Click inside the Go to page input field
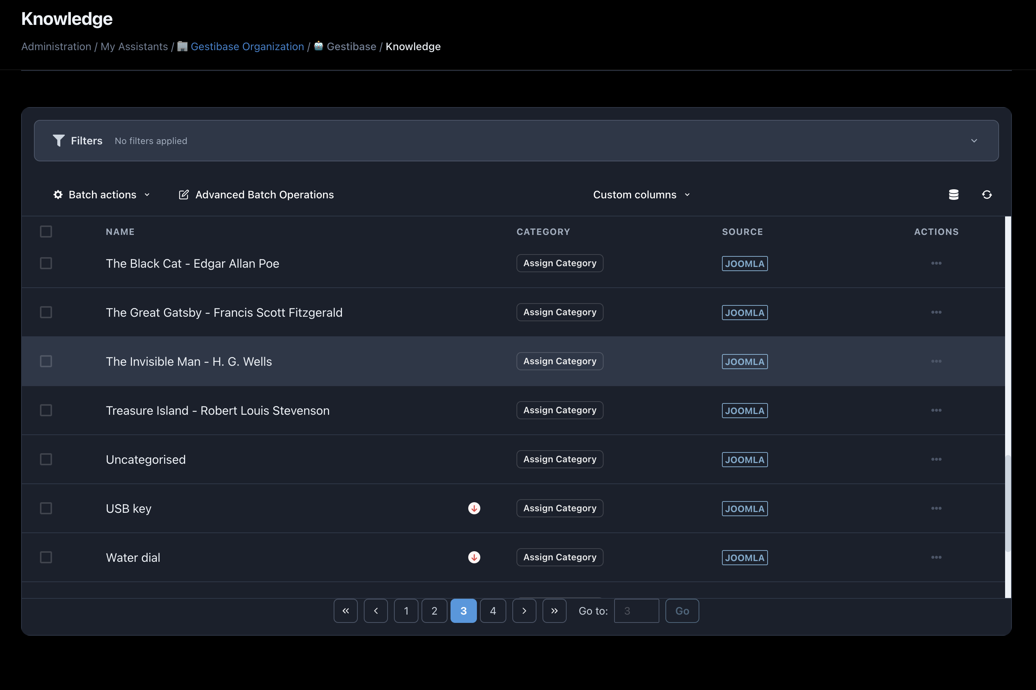The height and width of the screenshot is (690, 1036). 636,611
